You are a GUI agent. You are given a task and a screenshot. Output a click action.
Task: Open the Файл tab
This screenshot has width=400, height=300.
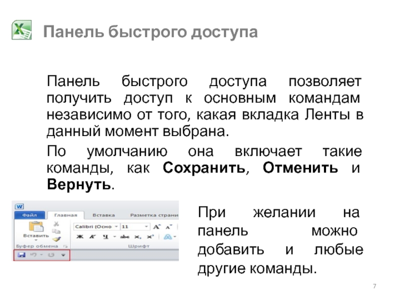tap(29, 215)
